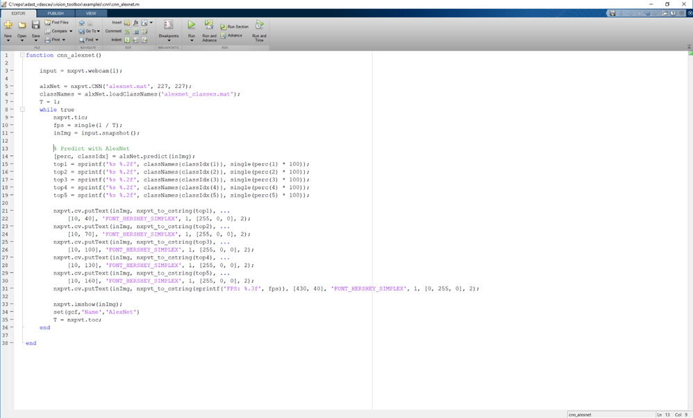Toggle breakpoint dash on line 38
This screenshot has width=693, height=418.
click(x=12, y=343)
